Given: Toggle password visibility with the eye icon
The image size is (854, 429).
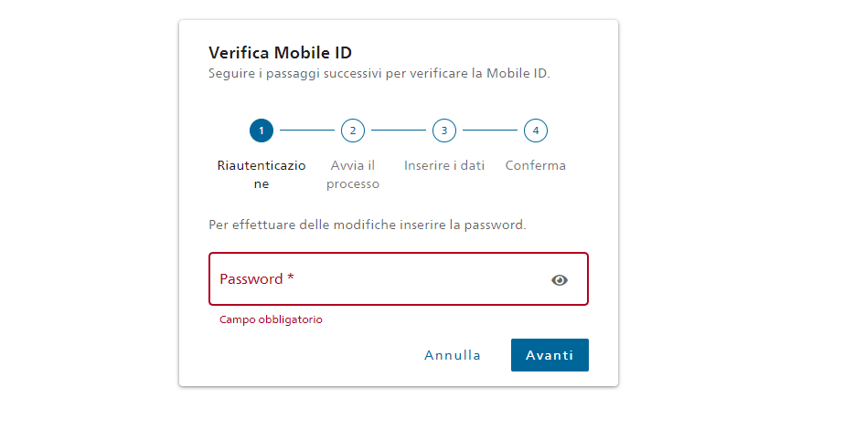Looking at the screenshot, I should click(x=560, y=279).
